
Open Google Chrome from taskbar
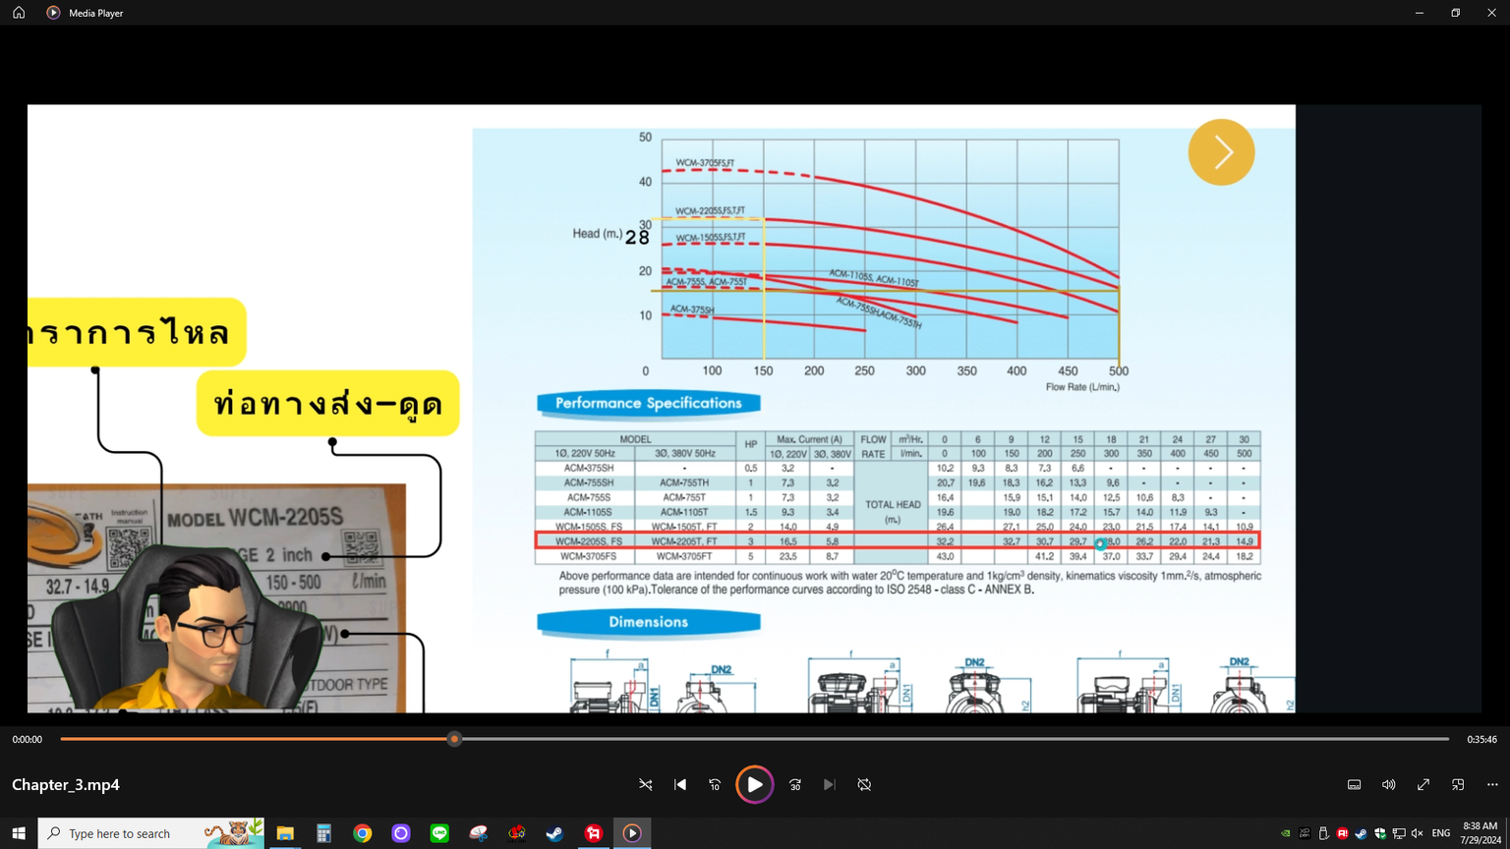(363, 833)
